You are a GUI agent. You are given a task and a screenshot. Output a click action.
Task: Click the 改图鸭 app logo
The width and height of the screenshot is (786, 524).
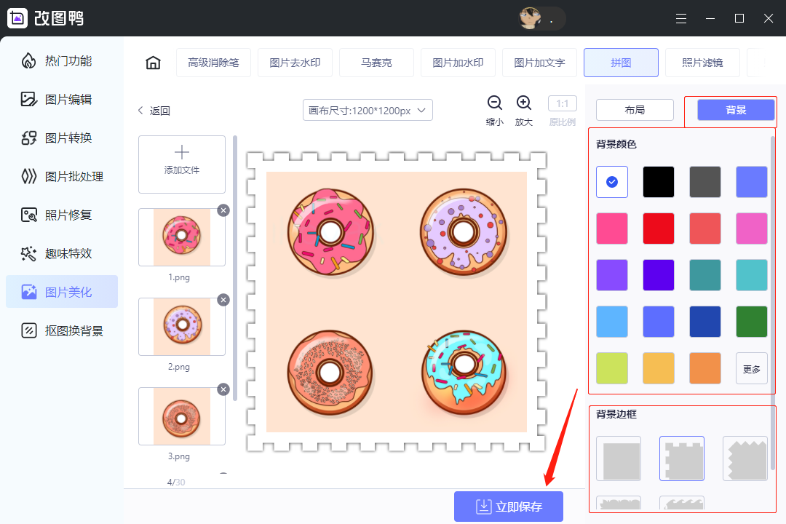(x=17, y=18)
